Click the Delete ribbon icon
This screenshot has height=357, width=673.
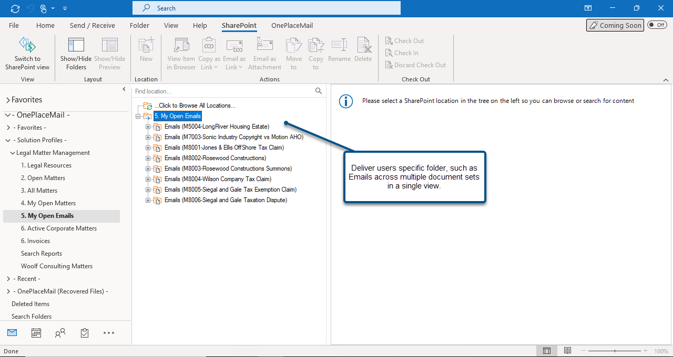pyautogui.click(x=363, y=45)
